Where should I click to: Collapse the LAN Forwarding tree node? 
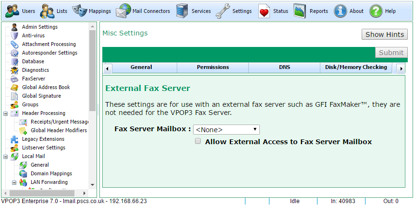coord(14,182)
